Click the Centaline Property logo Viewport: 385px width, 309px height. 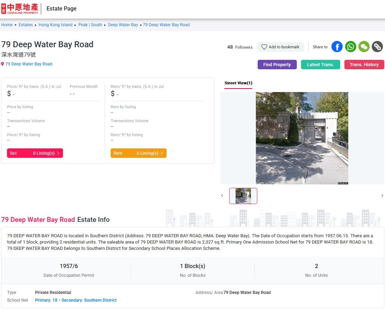20,9
